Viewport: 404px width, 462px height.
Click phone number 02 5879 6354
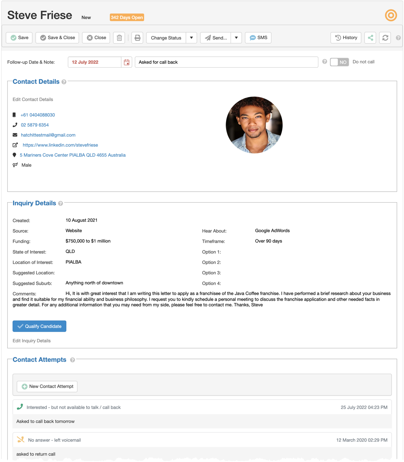(35, 125)
